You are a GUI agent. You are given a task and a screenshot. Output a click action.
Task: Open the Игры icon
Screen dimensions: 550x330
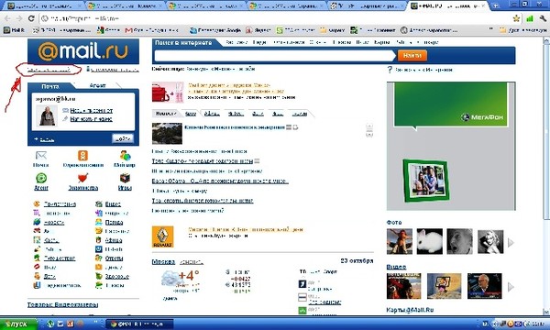[x=125, y=178]
